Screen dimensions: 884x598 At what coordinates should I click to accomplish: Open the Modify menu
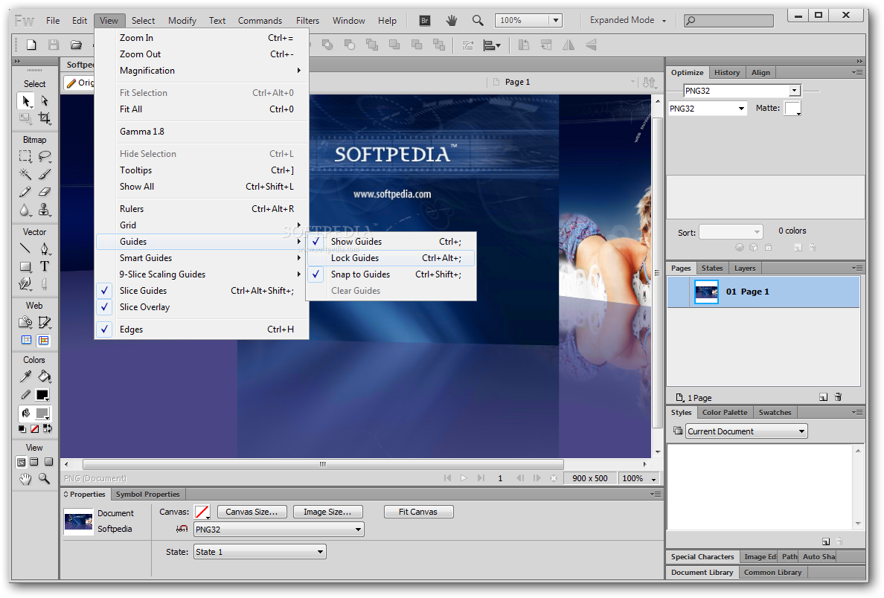(x=182, y=21)
